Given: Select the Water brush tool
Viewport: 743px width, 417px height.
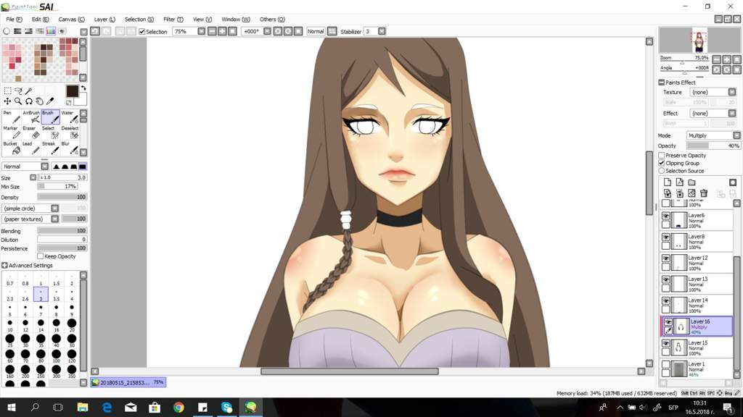Looking at the screenshot, I should point(70,117).
